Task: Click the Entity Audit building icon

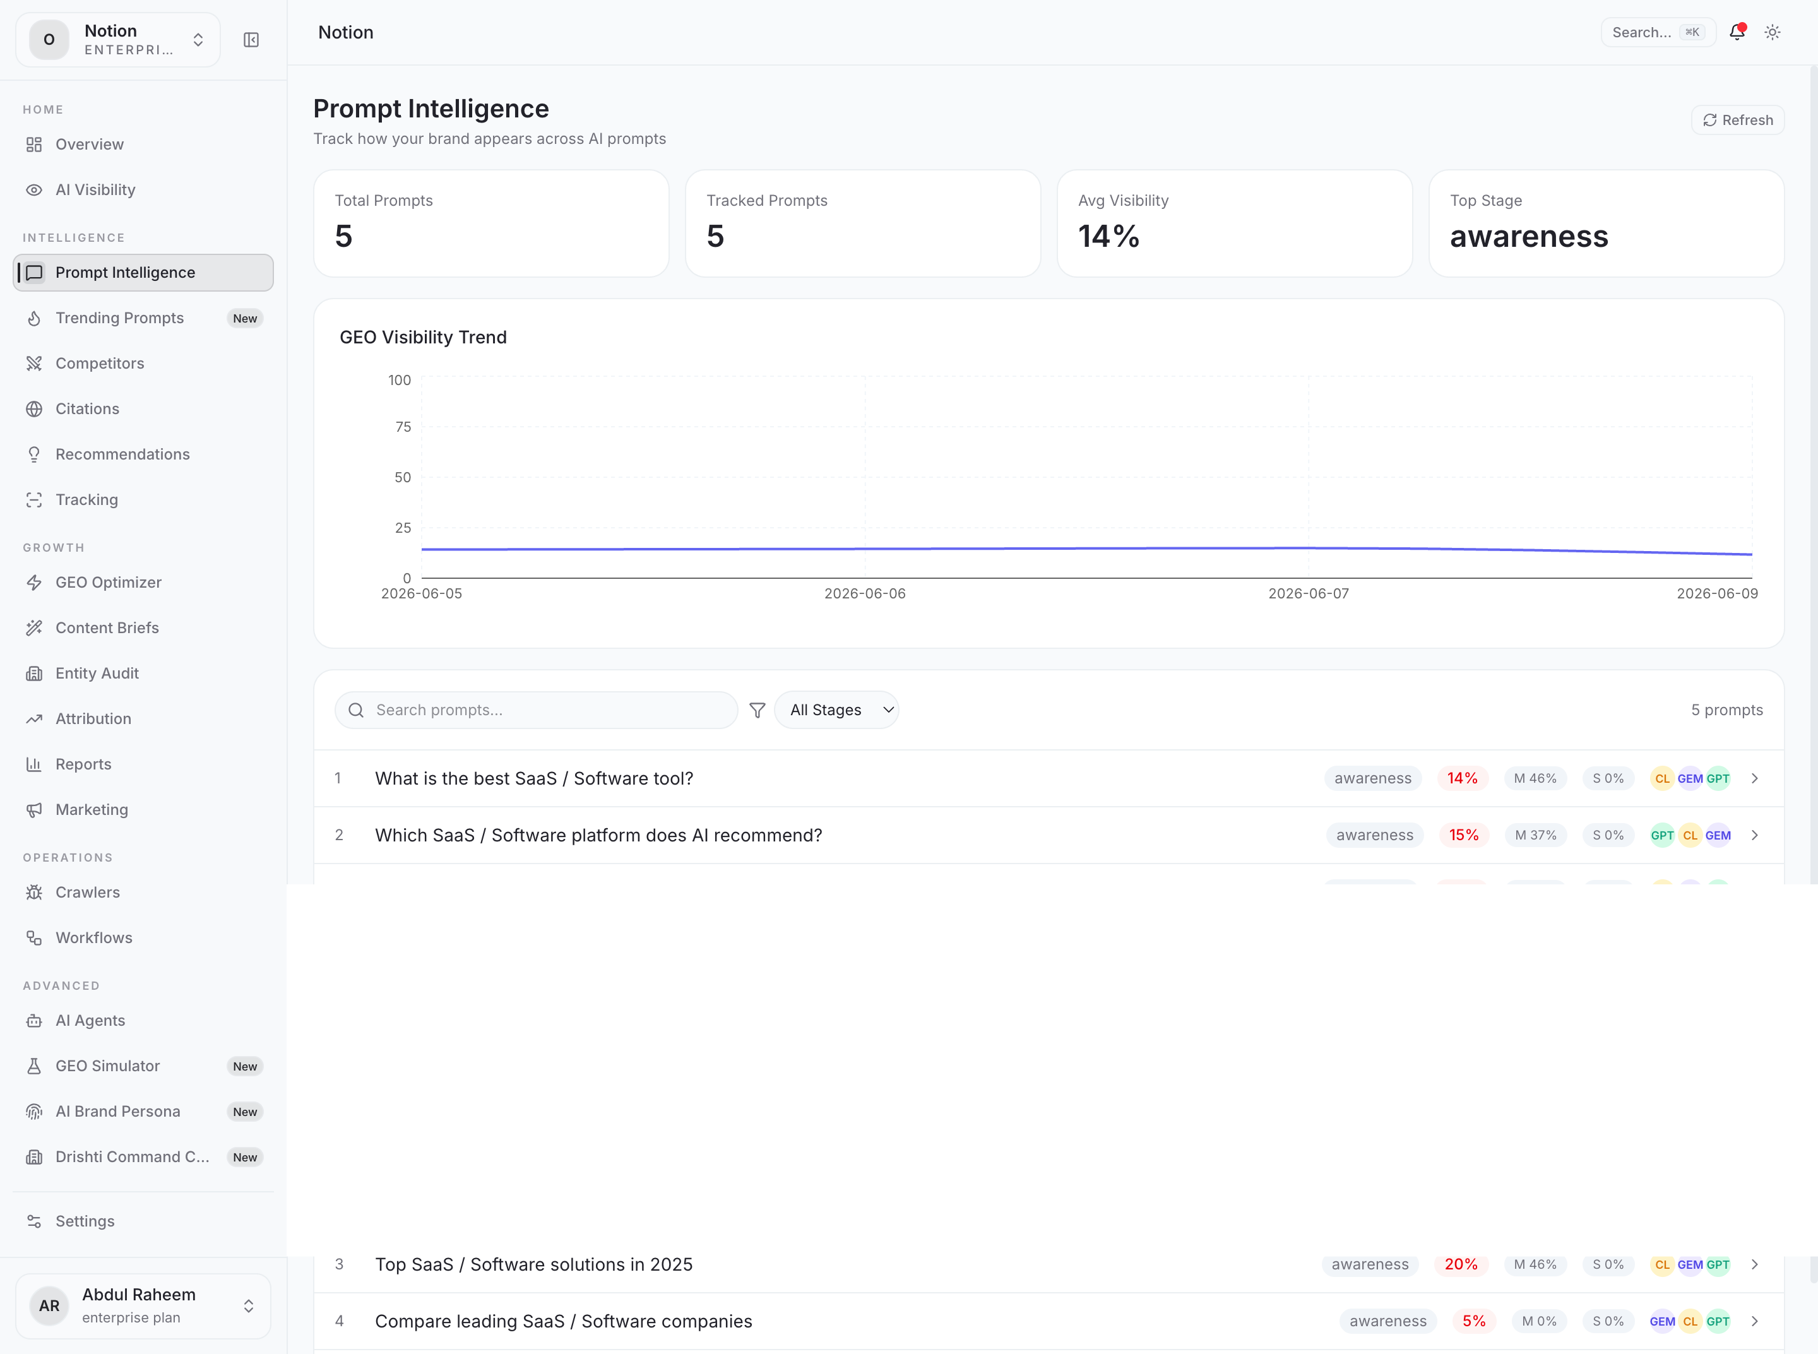Action: [33, 674]
